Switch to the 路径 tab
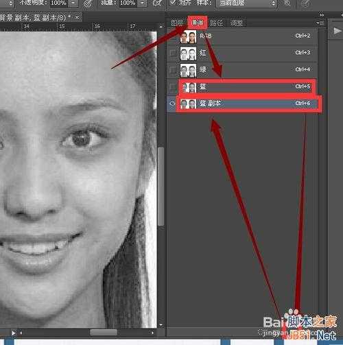The height and width of the screenshot is (345, 343). pyautogui.click(x=216, y=23)
